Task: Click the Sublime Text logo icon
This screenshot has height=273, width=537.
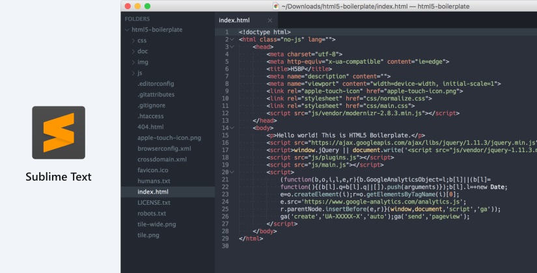Action: pyautogui.click(x=59, y=133)
